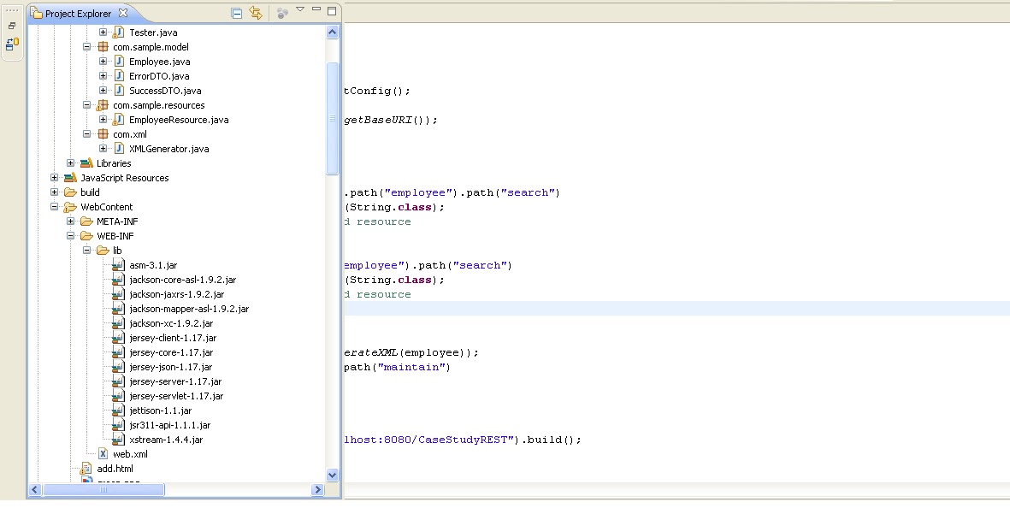The height and width of the screenshot is (508, 1010).
Task: Collapse the com.sample.model package
Action: [x=86, y=46]
